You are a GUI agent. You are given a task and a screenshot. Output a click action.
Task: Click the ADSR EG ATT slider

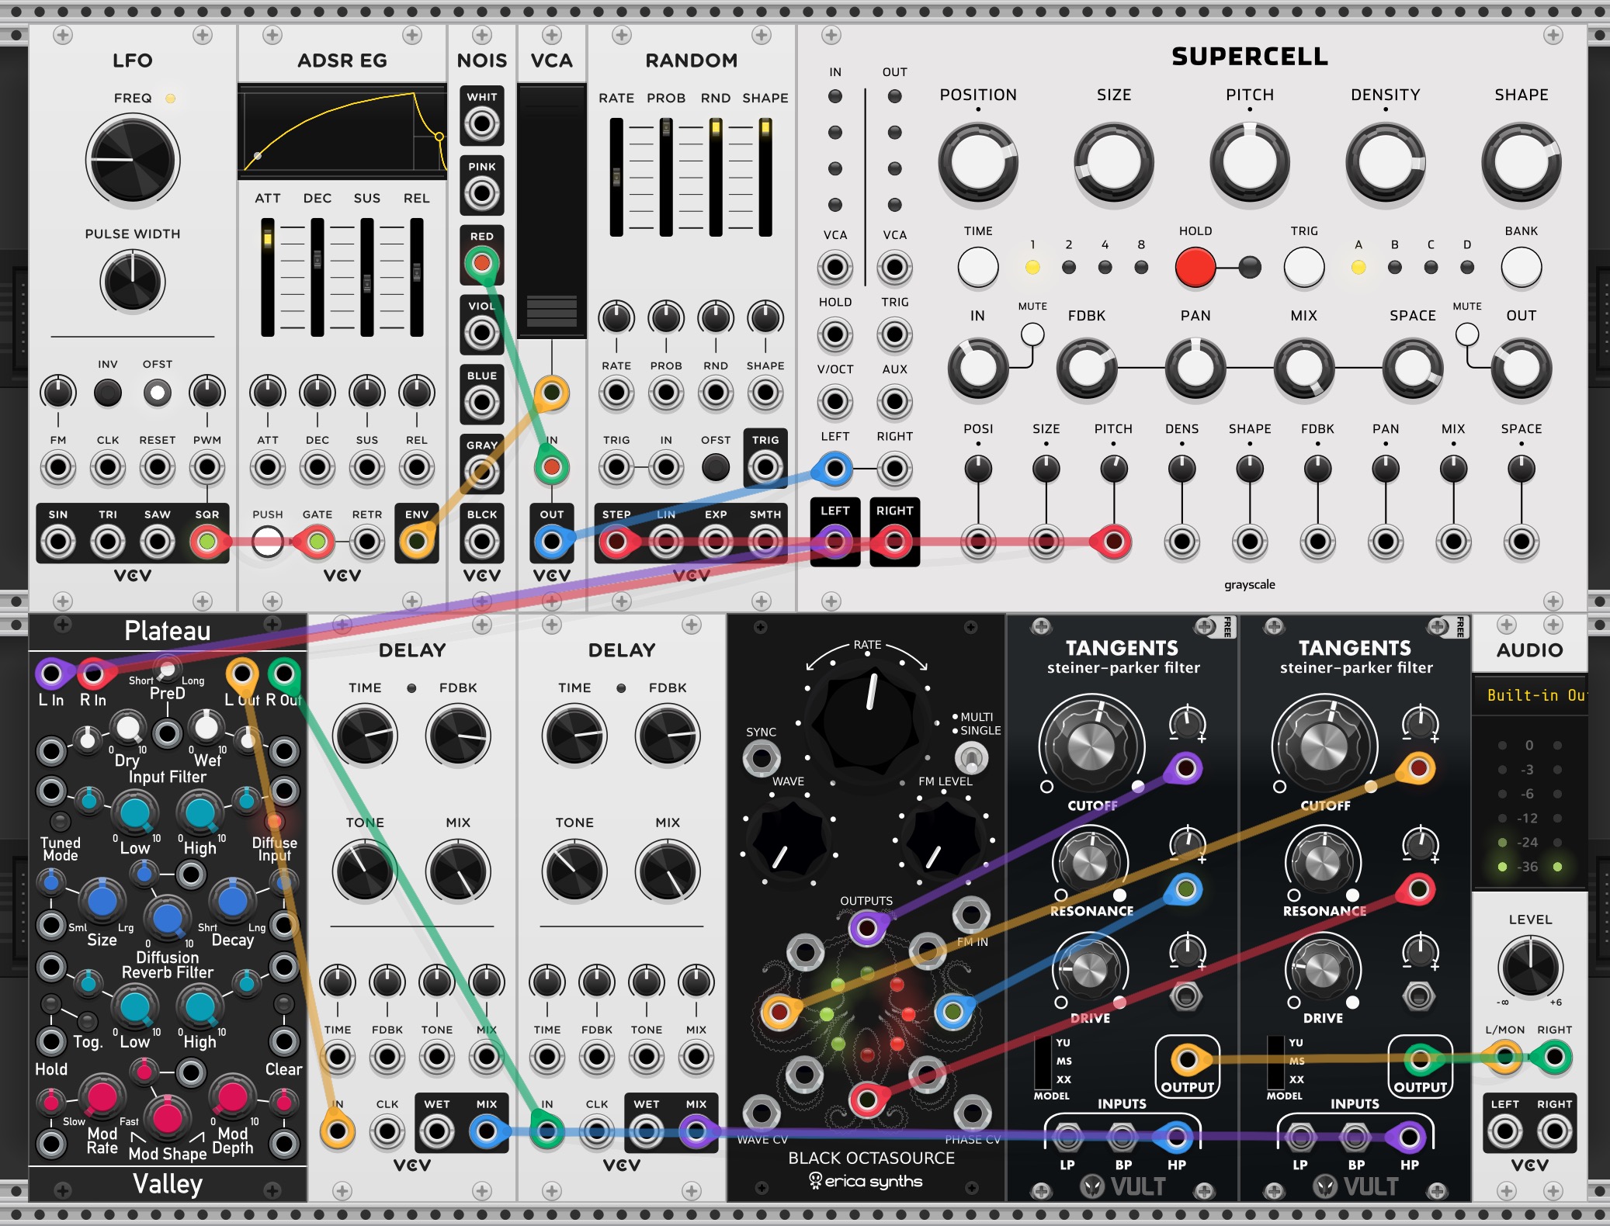[268, 277]
